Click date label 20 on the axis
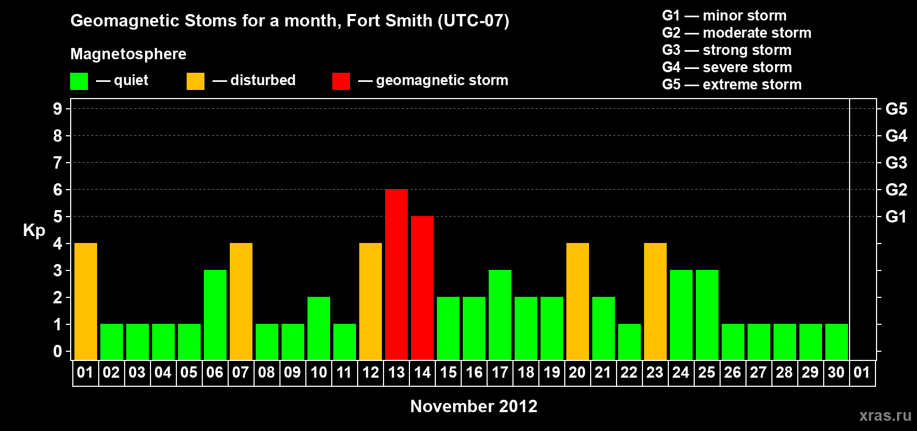 (x=578, y=372)
